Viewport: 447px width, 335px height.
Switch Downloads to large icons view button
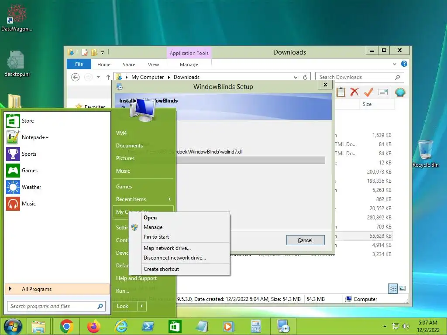pyautogui.click(x=402, y=289)
